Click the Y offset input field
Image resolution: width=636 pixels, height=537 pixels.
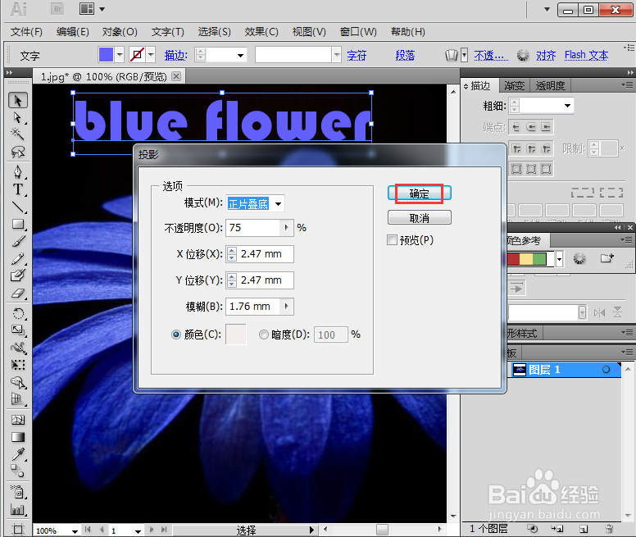pyautogui.click(x=266, y=280)
